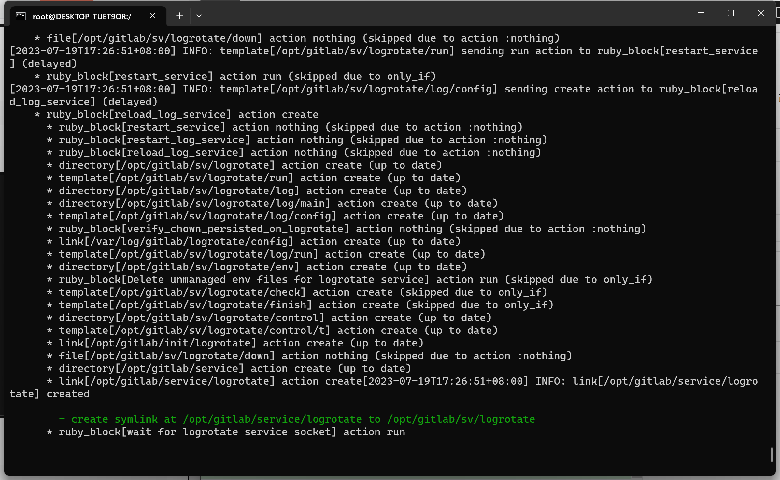The width and height of the screenshot is (780, 480).
Task: Close the root@DESKTOP-TUET9OR terminal tab
Action: 152,16
